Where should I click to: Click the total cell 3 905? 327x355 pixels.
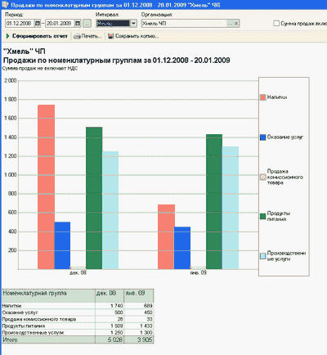click(139, 339)
